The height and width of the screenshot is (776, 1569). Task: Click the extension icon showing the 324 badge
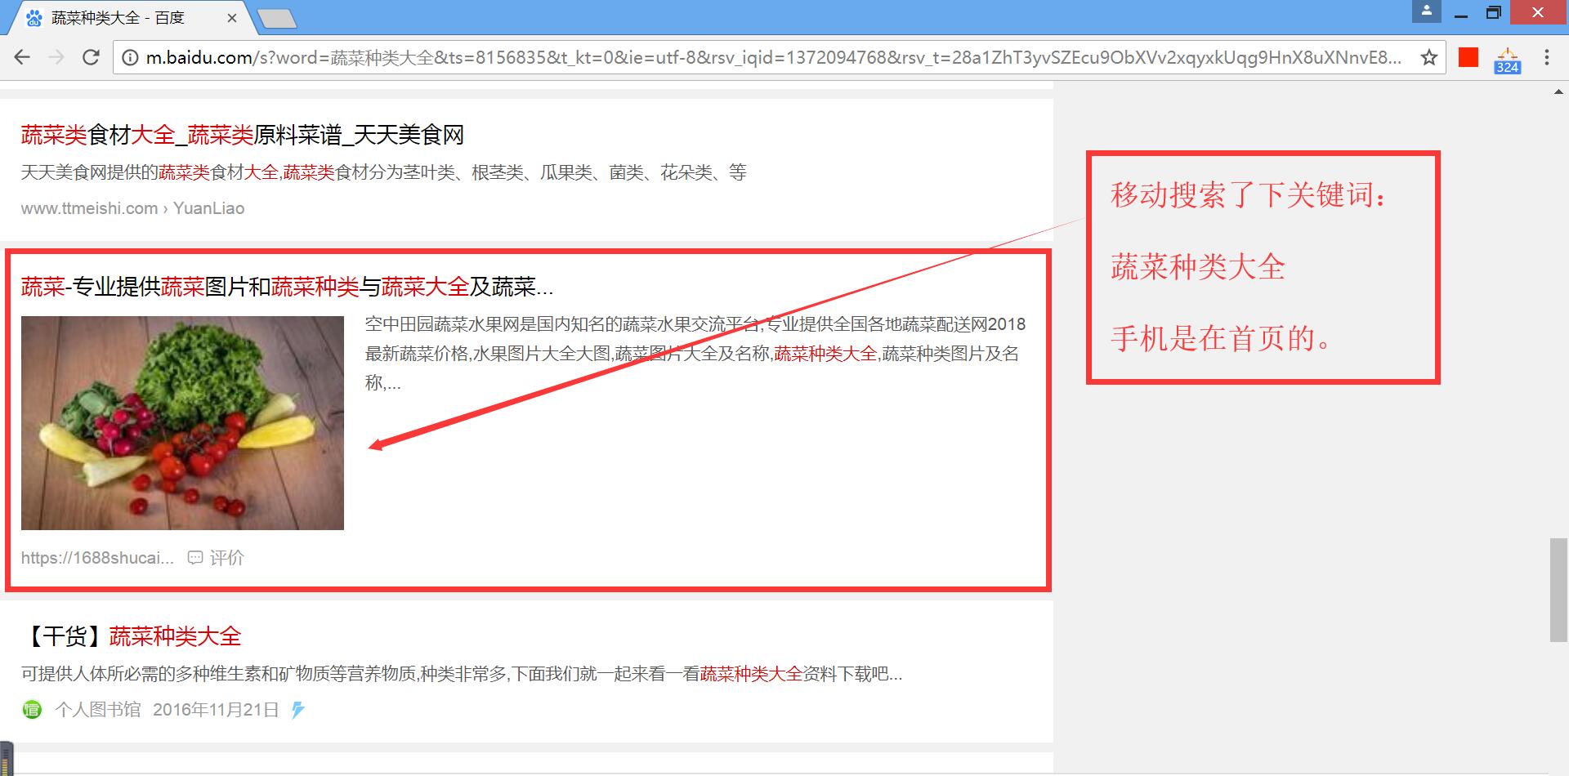coord(1506,57)
